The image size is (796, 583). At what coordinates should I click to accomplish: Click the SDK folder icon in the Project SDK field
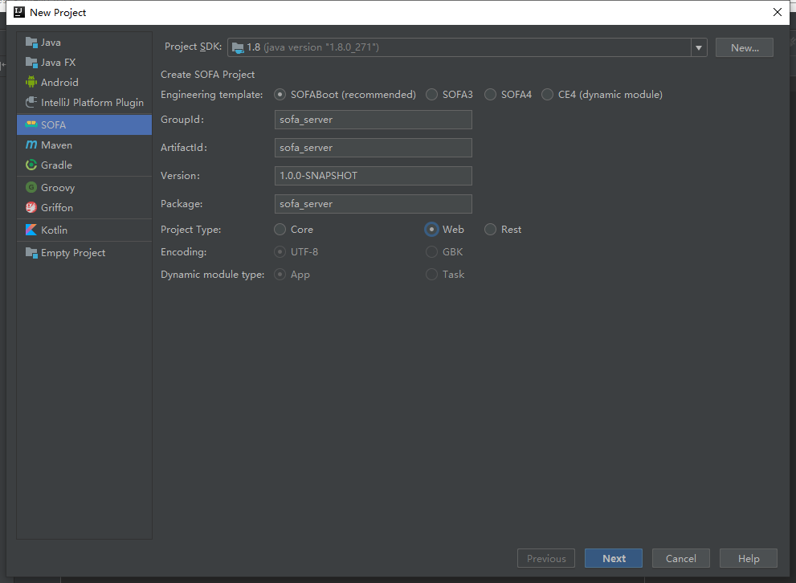238,47
